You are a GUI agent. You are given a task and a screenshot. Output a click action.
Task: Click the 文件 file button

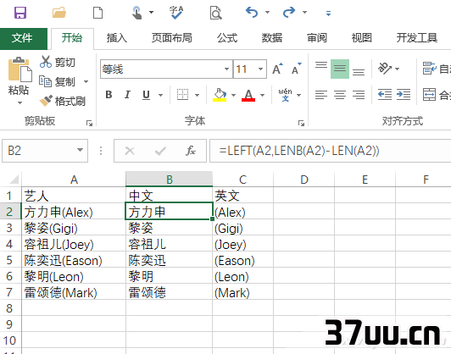tap(22, 38)
